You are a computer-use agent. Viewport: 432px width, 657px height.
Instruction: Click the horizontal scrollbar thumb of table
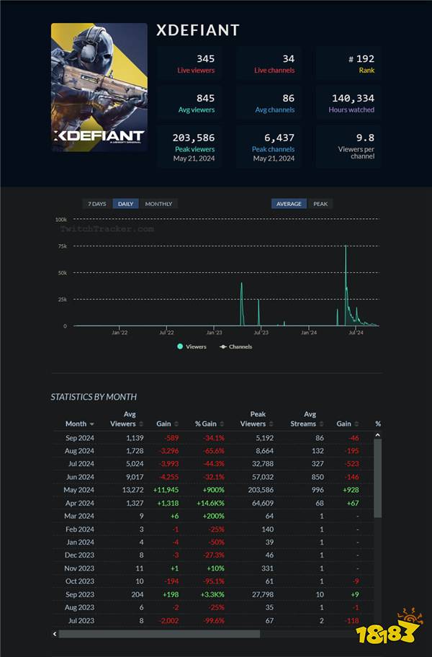[159, 634]
